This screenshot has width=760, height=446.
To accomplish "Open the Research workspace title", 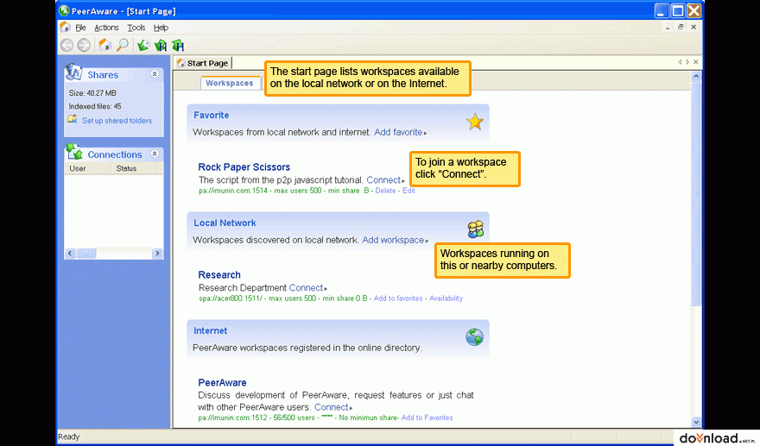I will [219, 274].
